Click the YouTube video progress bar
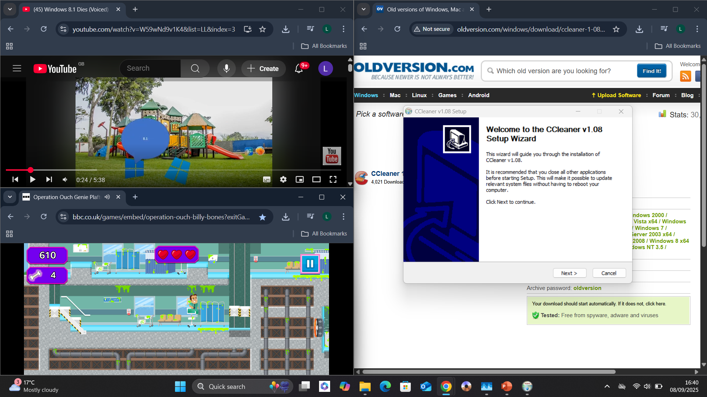Viewport: 707px width, 397px height. pos(173,170)
